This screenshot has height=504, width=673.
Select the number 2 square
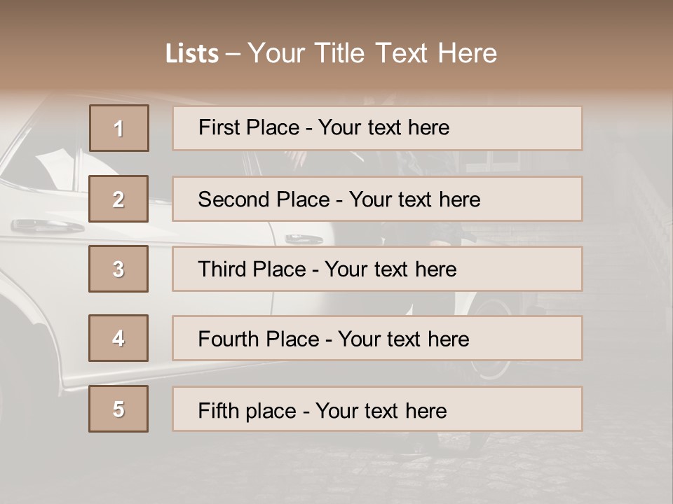[118, 199]
